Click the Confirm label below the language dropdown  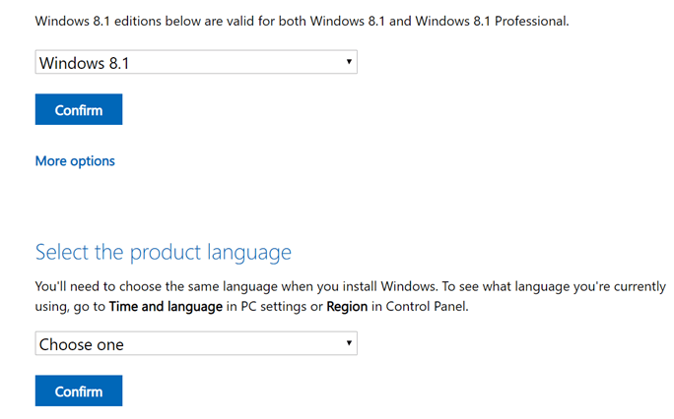(79, 391)
